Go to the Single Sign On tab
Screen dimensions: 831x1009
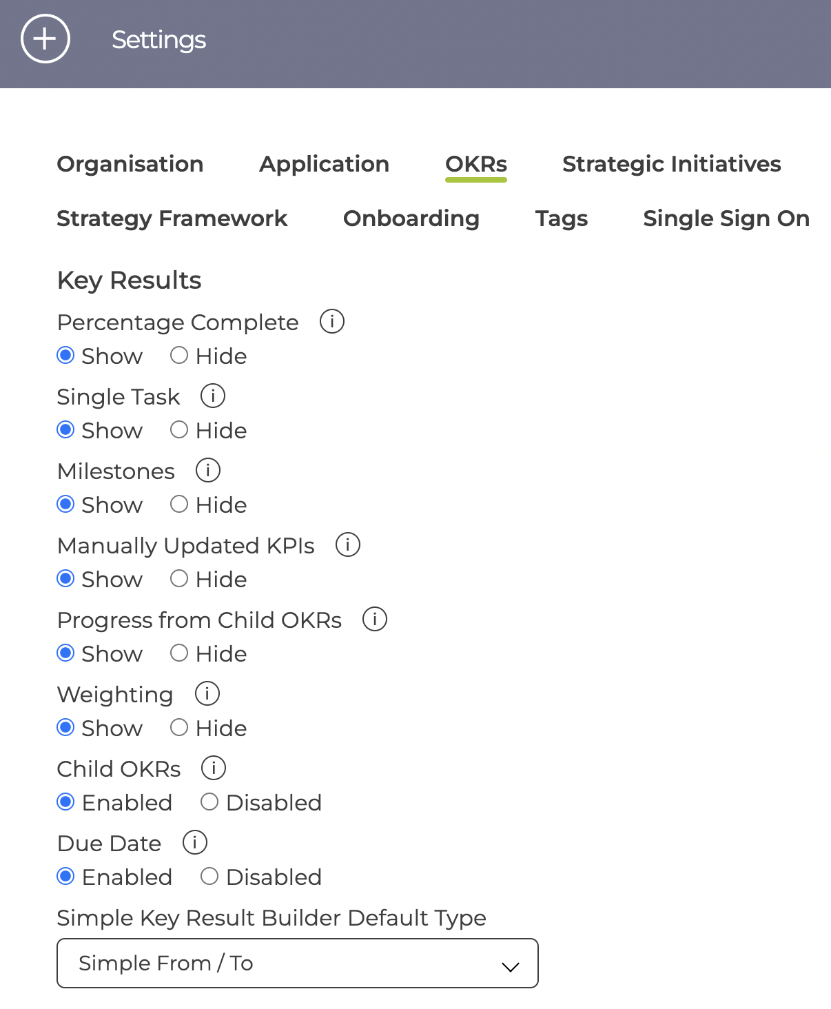(726, 218)
